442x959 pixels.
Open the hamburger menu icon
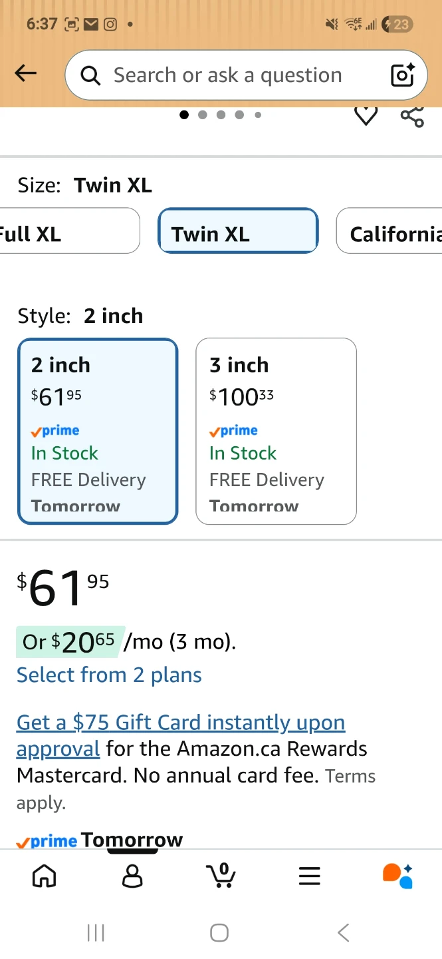tap(310, 875)
